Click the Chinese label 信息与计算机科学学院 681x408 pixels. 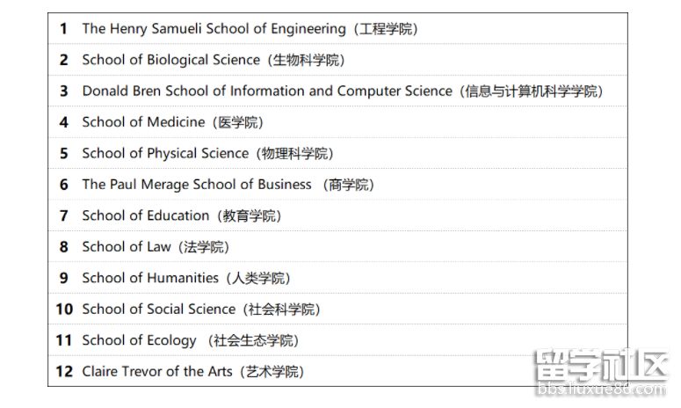click(x=531, y=91)
